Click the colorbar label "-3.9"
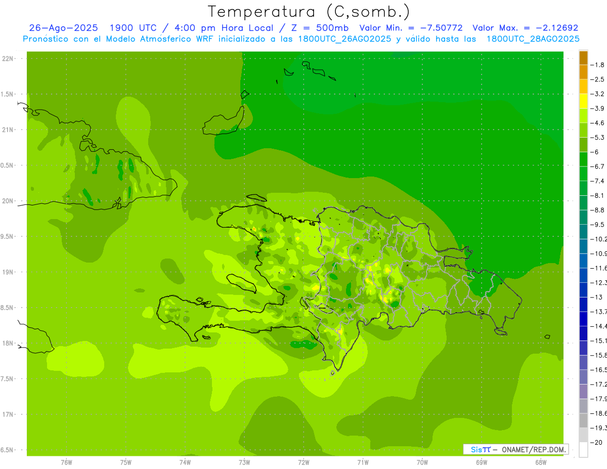 (x=597, y=108)
